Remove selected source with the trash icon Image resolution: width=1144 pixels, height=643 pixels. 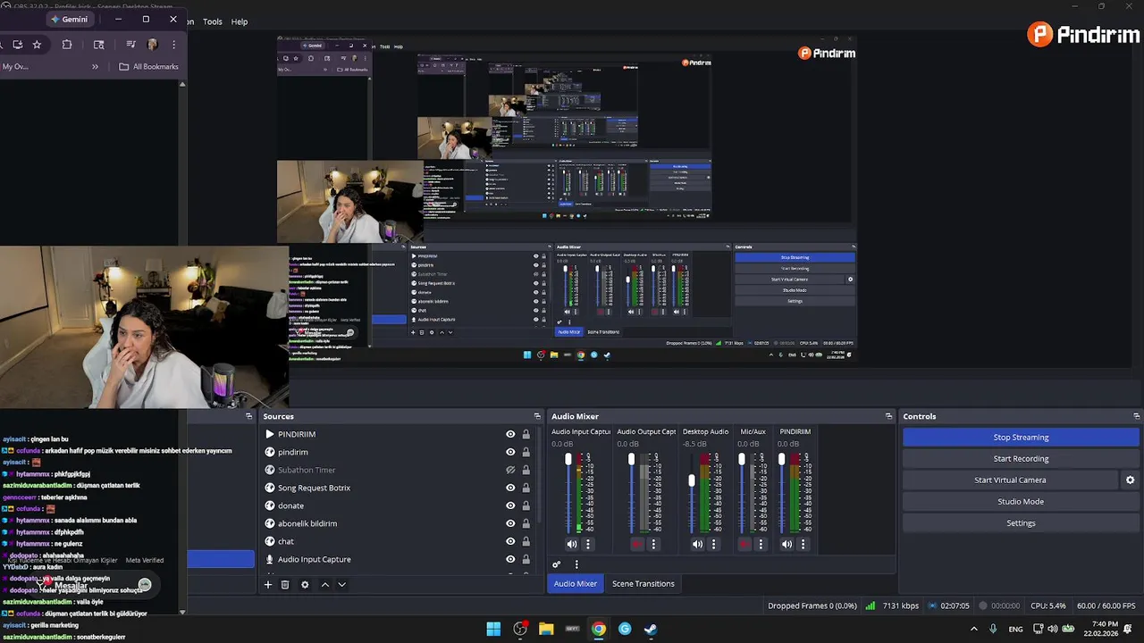tap(285, 584)
